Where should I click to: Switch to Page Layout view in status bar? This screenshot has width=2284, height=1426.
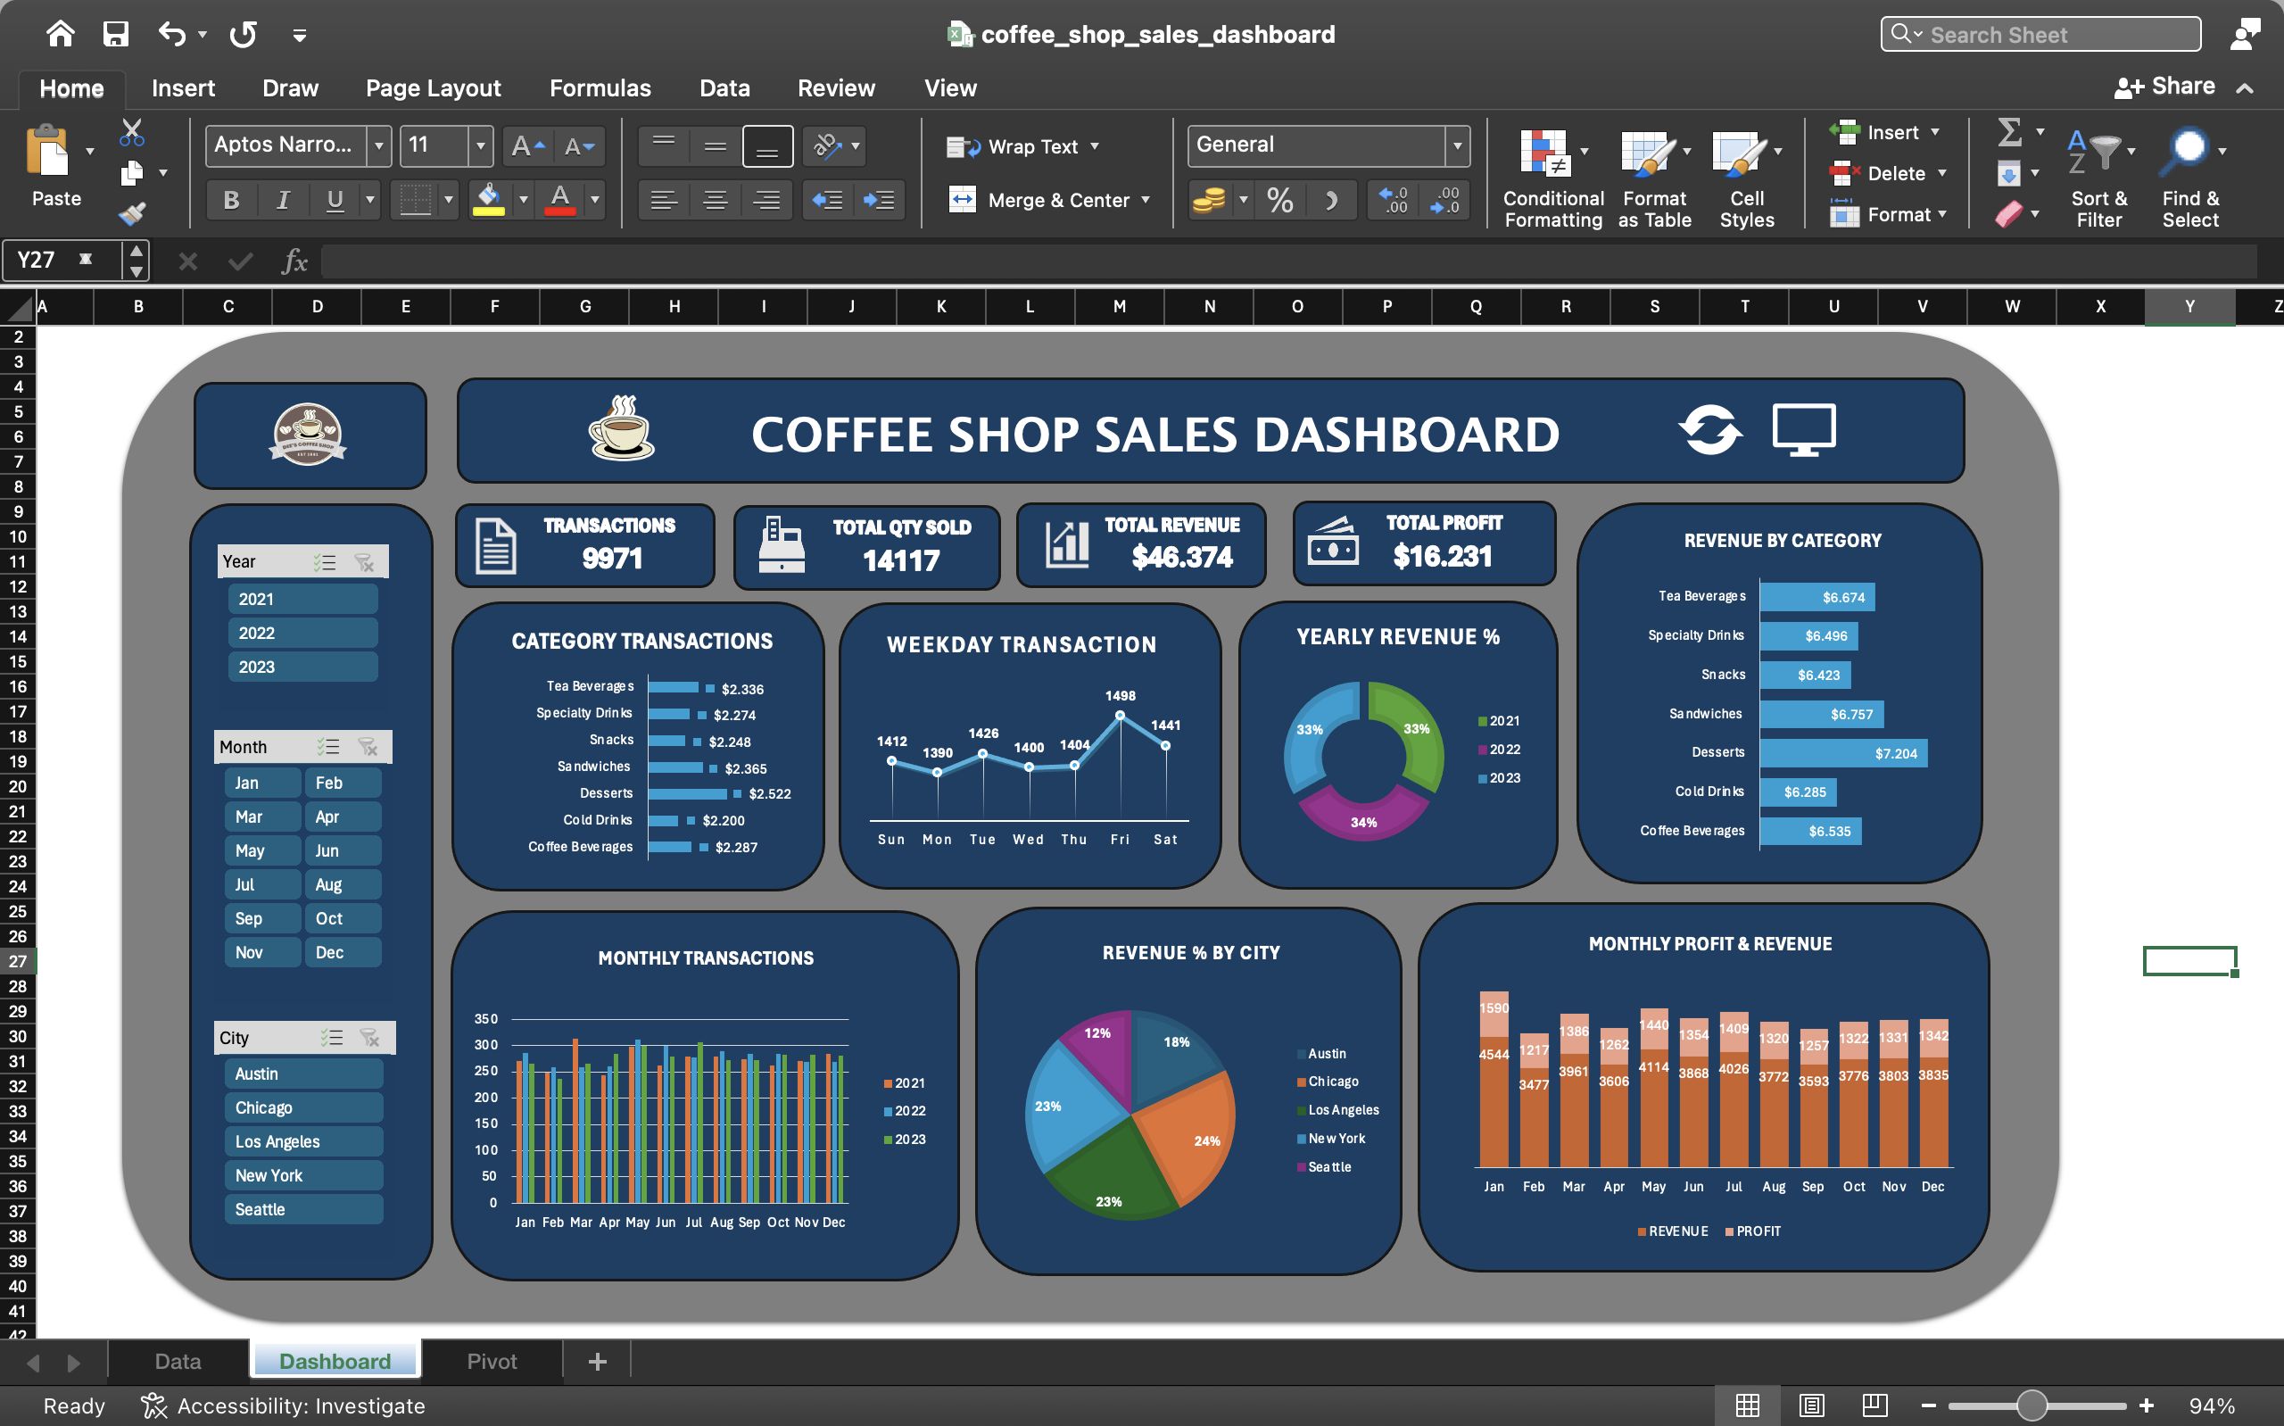click(1811, 1405)
